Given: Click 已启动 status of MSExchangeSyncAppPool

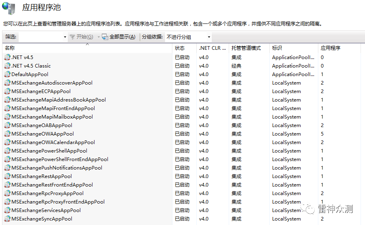Looking at the screenshot, I should point(182,219).
